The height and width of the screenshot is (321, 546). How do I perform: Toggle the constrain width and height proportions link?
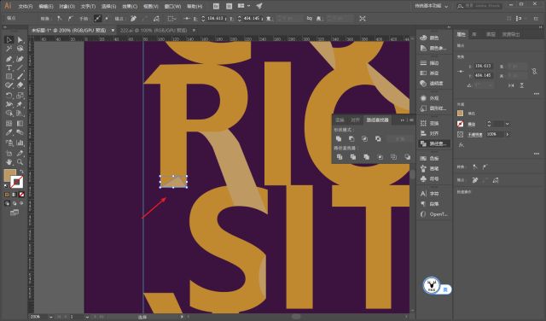click(x=534, y=71)
